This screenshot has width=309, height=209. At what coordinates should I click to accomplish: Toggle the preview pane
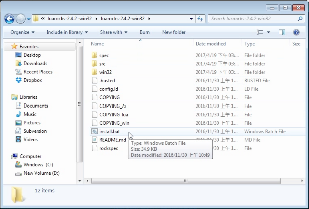click(x=282, y=32)
